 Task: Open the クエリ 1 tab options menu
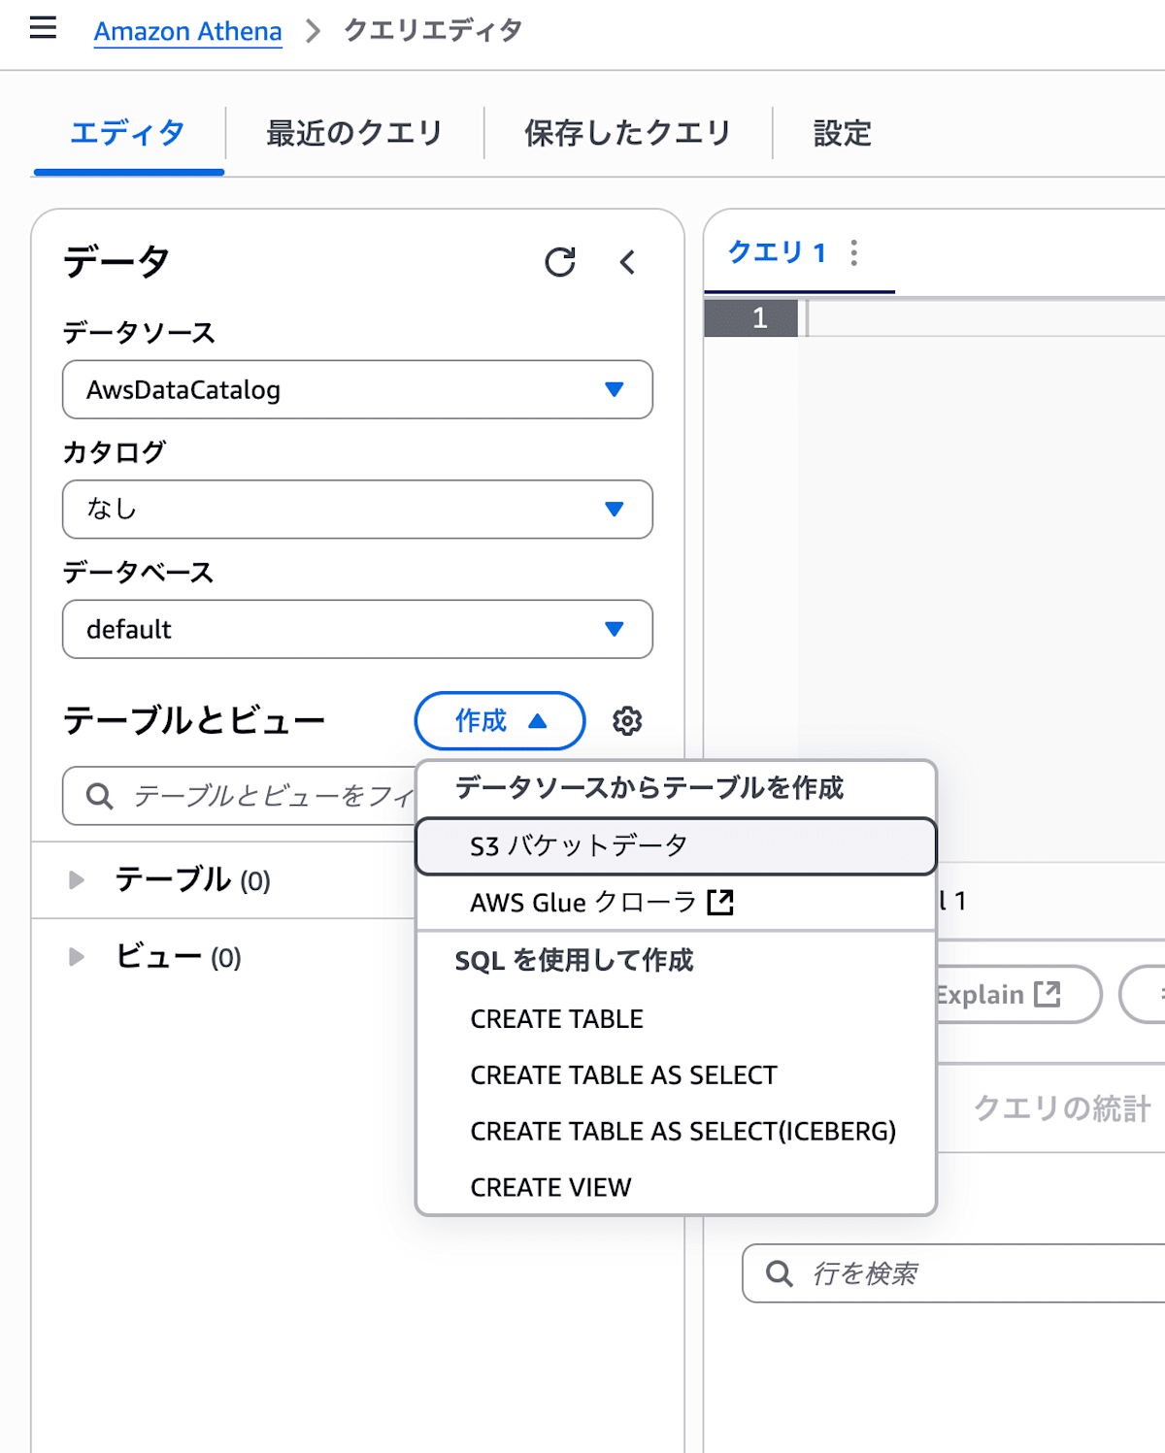[854, 253]
